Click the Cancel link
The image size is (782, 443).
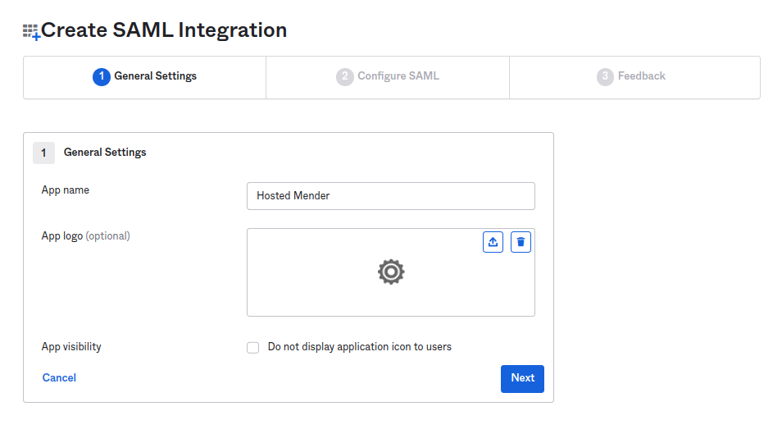tap(59, 378)
